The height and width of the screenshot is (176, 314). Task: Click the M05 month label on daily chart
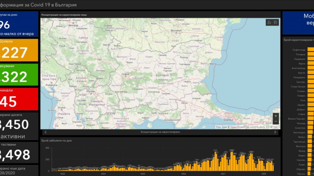143,174
